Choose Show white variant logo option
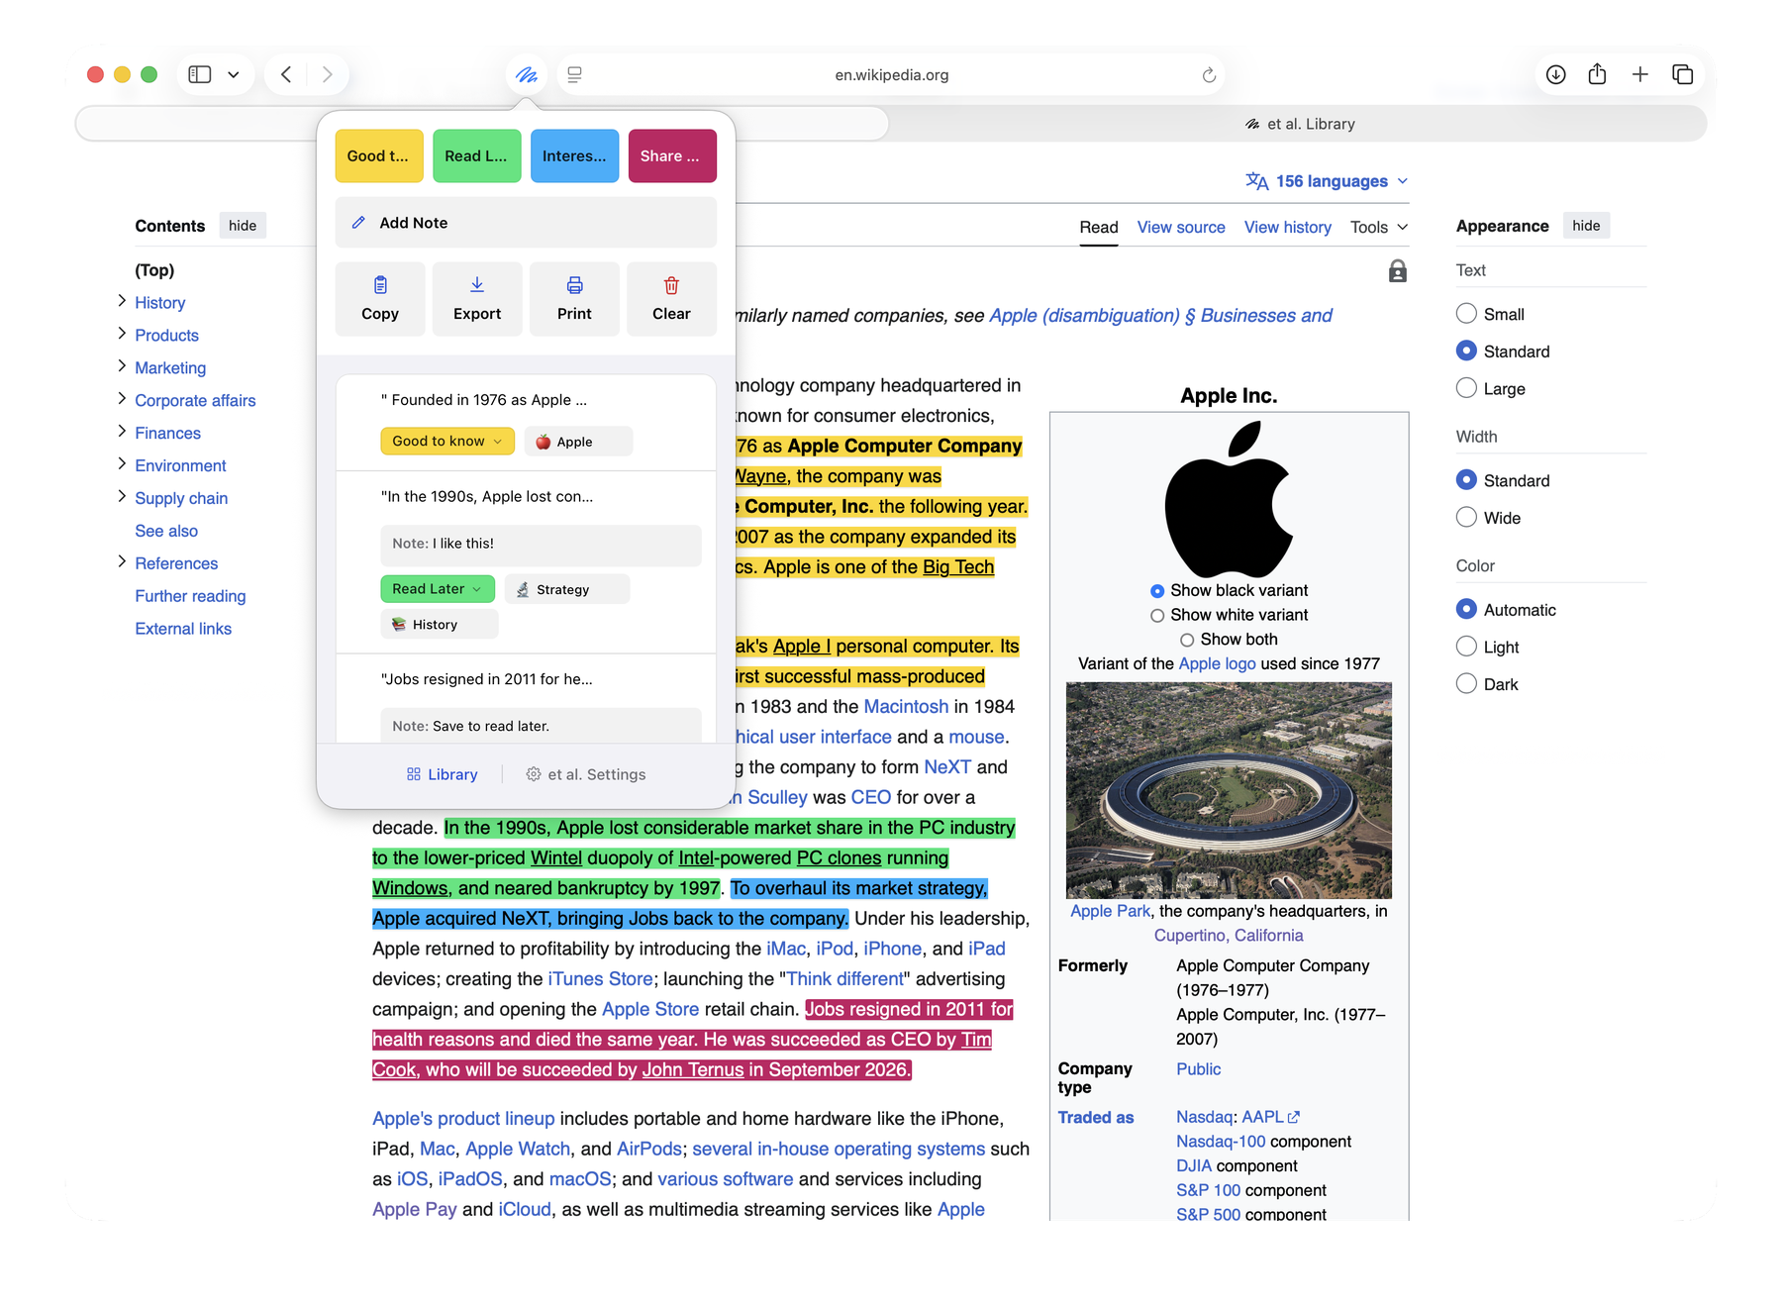This screenshot has height=1307, width=1782. (x=1157, y=616)
